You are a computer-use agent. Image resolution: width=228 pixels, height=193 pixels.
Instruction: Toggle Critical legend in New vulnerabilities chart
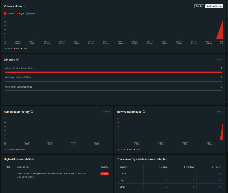(x=121, y=150)
